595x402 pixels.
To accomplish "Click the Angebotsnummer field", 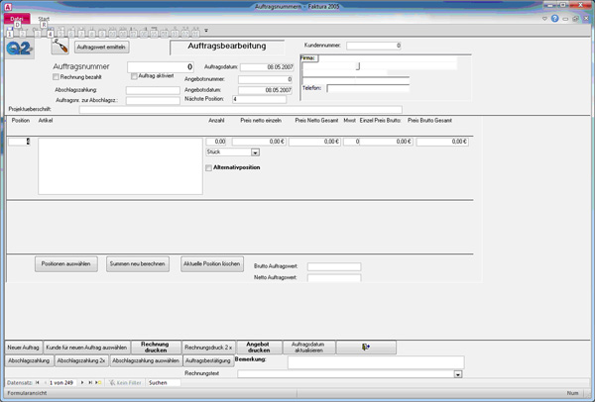I will (x=265, y=79).
